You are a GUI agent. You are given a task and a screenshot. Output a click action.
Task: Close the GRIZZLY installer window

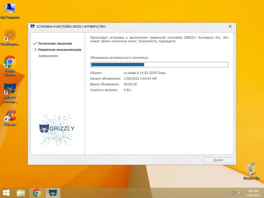[230, 26]
